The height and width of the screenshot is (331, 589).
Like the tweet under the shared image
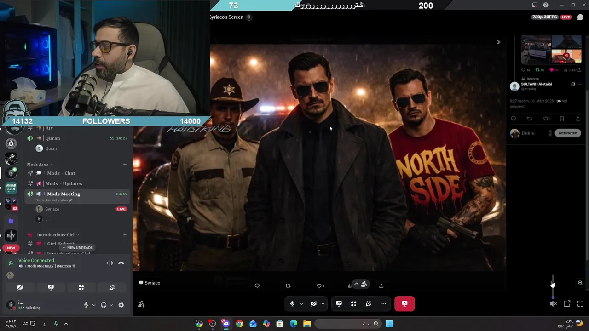[319, 285]
